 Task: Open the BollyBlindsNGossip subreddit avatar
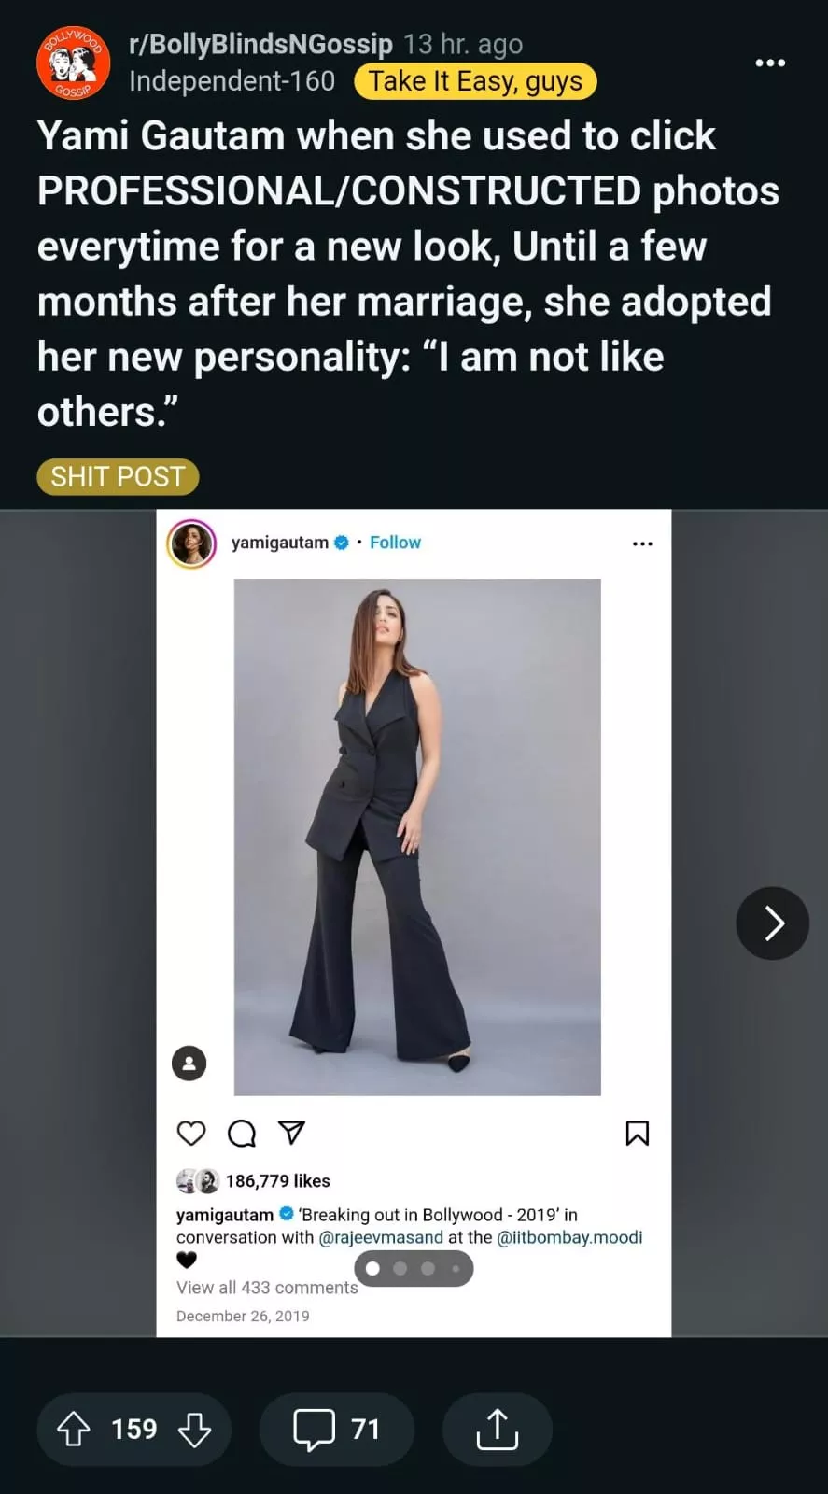point(73,63)
